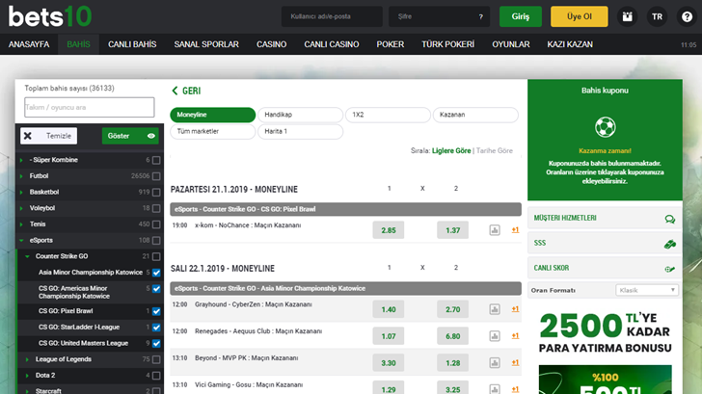Viewport: 702px width, 394px height.
Task: Open statistics icon for Grayhound - CyberZen match
Action: coord(495,309)
